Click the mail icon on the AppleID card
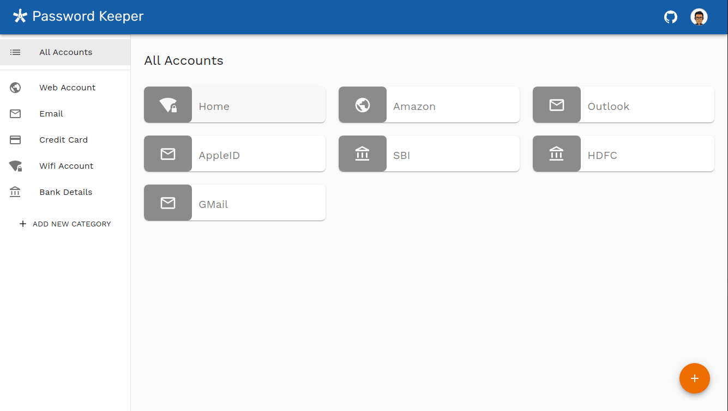Image resolution: width=728 pixels, height=411 pixels. point(168,154)
